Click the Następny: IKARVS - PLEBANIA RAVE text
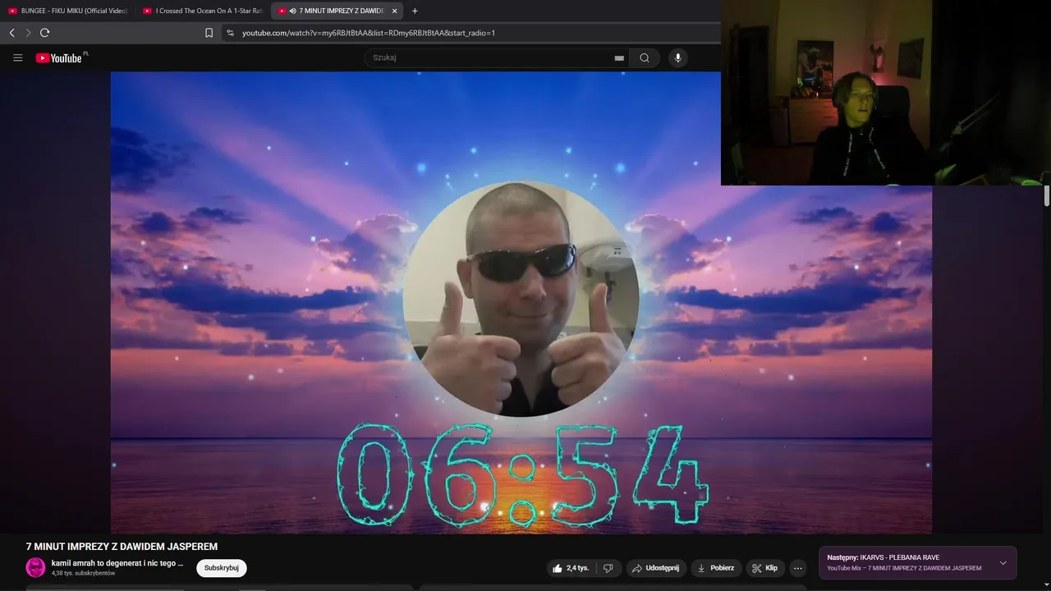 point(883,557)
